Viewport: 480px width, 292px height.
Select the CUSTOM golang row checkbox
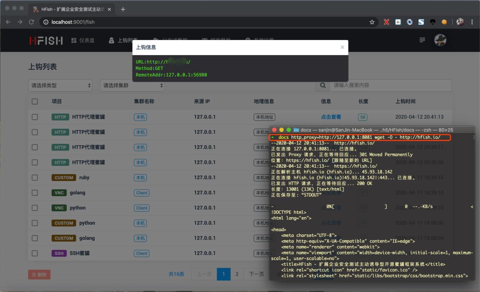35,238
